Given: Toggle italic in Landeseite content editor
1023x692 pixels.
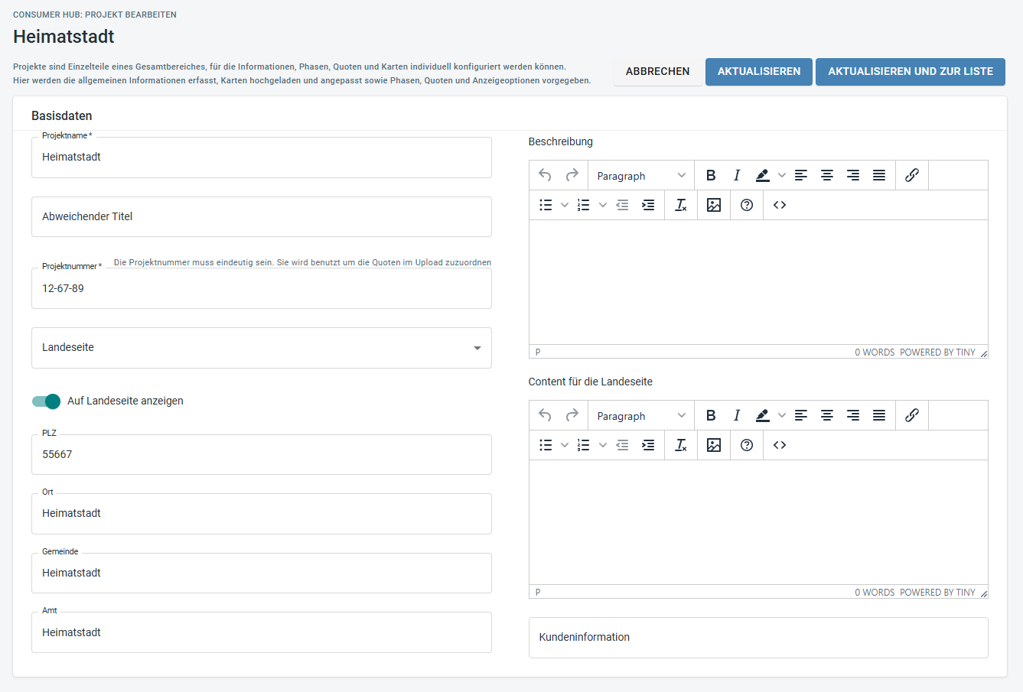Looking at the screenshot, I should (737, 415).
